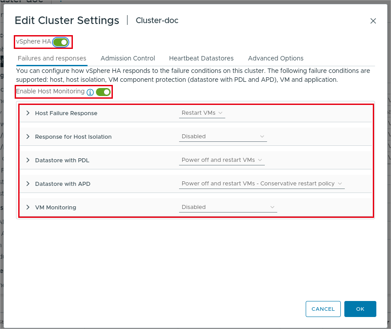Click the vSphere HA label
This screenshot has width=391, height=329.
[33, 41]
